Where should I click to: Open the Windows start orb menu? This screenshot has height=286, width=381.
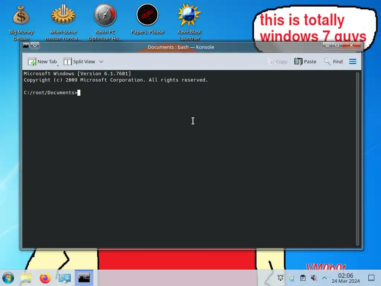(8, 278)
